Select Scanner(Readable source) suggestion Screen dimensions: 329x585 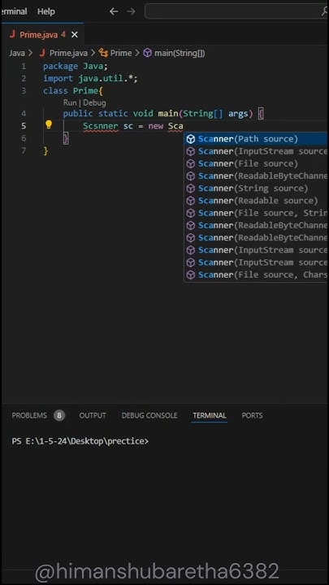coord(256,201)
